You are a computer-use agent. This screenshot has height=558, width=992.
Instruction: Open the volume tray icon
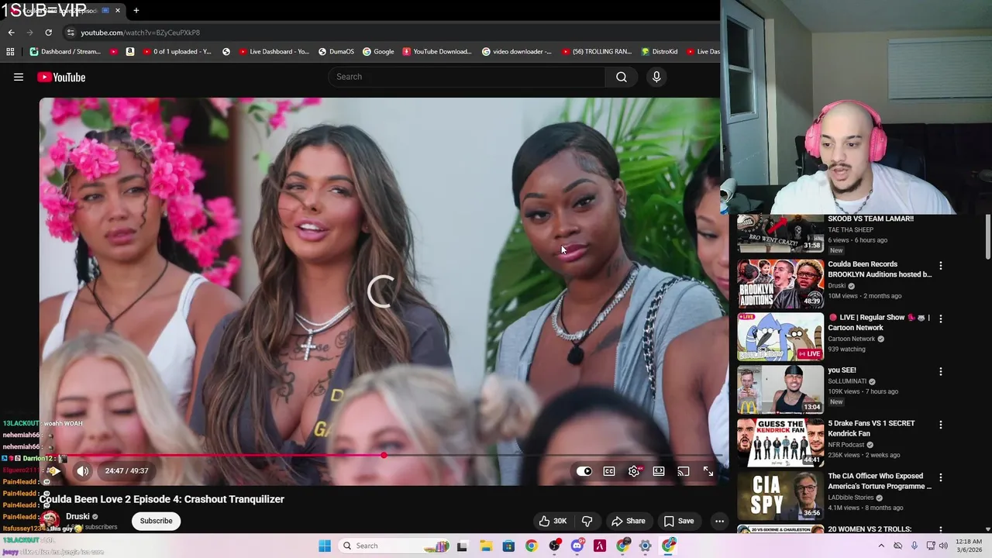pyautogui.click(x=943, y=546)
